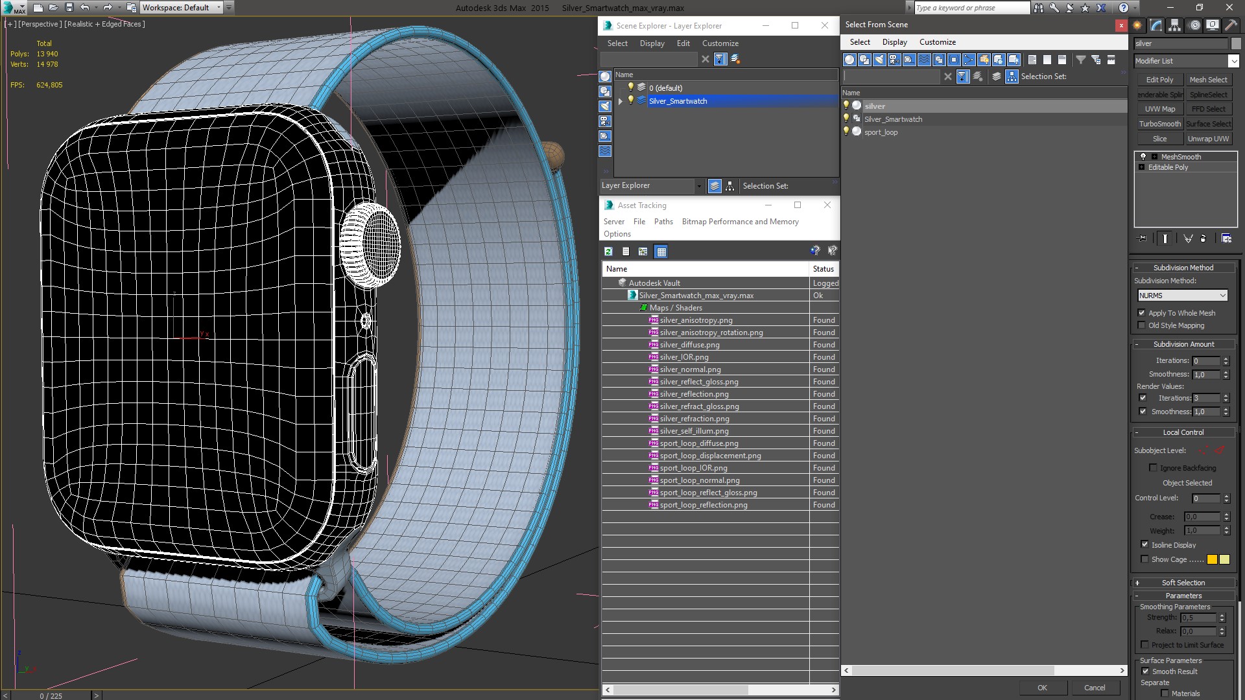
Task: Expand MeshSmooth modifier sub-objects
Action: tap(1154, 157)
